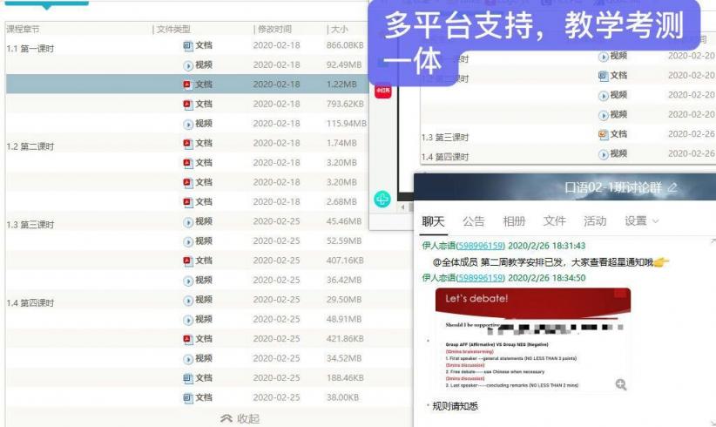
Task: Select 1.3 第三课时 in the right window
Action: tap(445, 138)
